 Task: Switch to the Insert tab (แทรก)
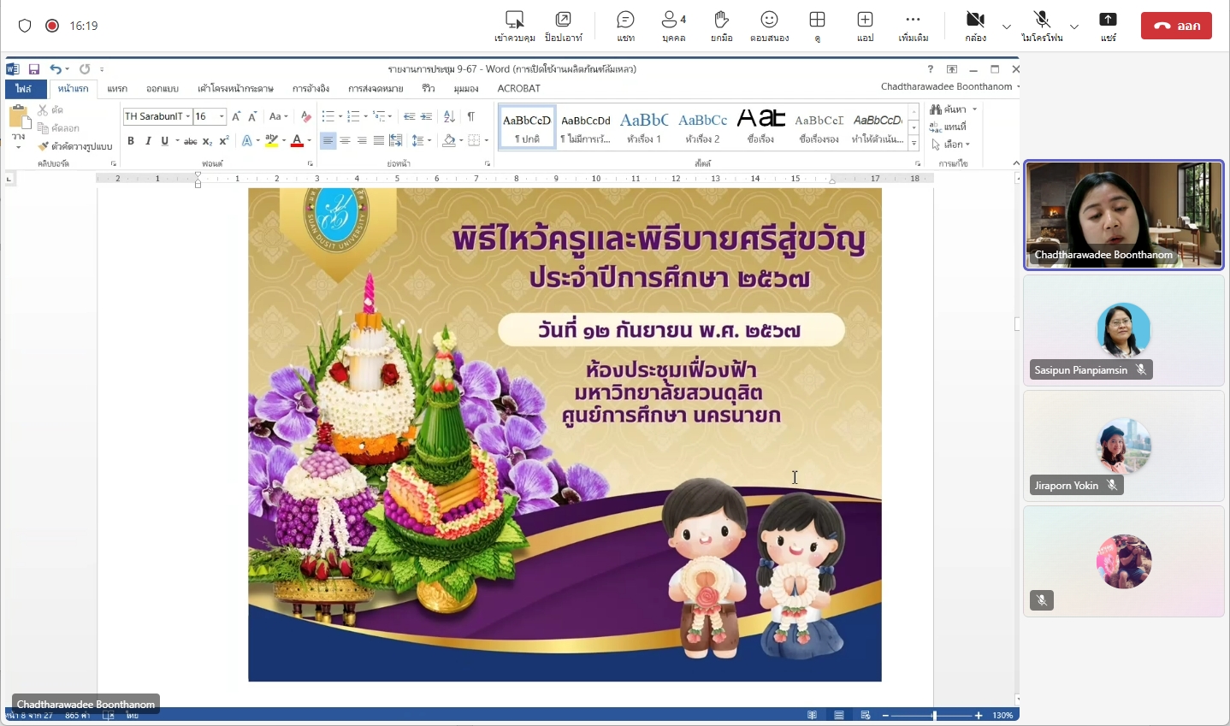[x=117, y=88]
